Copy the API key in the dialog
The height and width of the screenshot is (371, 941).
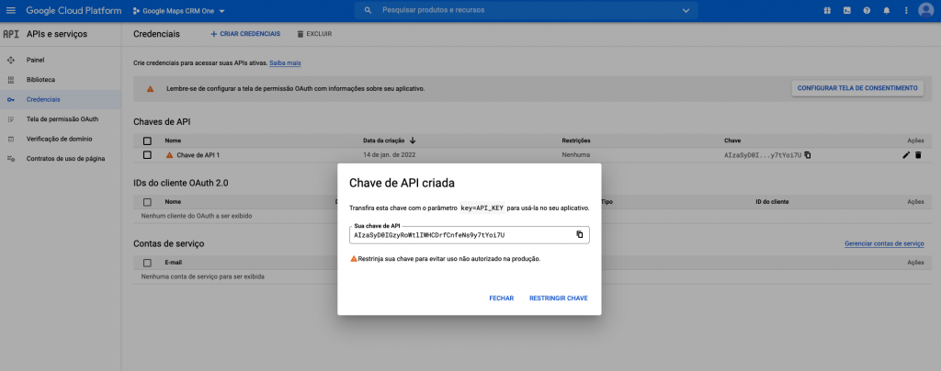579,234
